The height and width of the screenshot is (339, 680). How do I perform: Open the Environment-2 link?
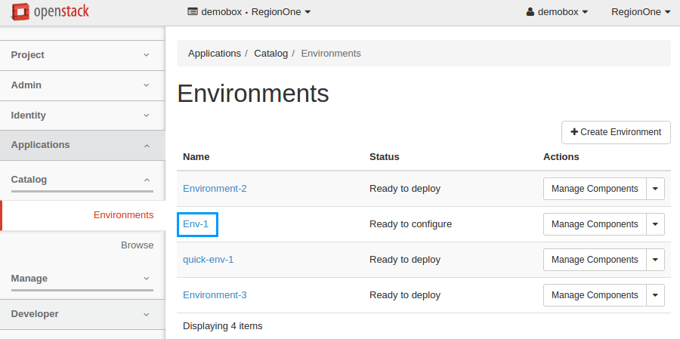(x=215, y=189)
